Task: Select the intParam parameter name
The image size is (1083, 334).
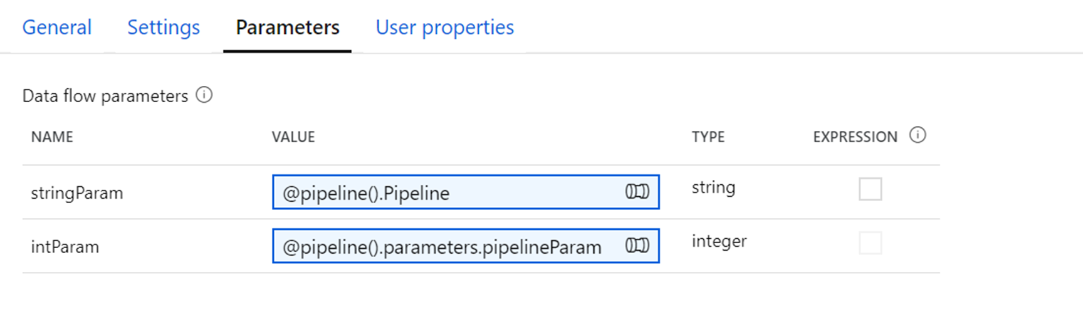Action: click(65, 247)
